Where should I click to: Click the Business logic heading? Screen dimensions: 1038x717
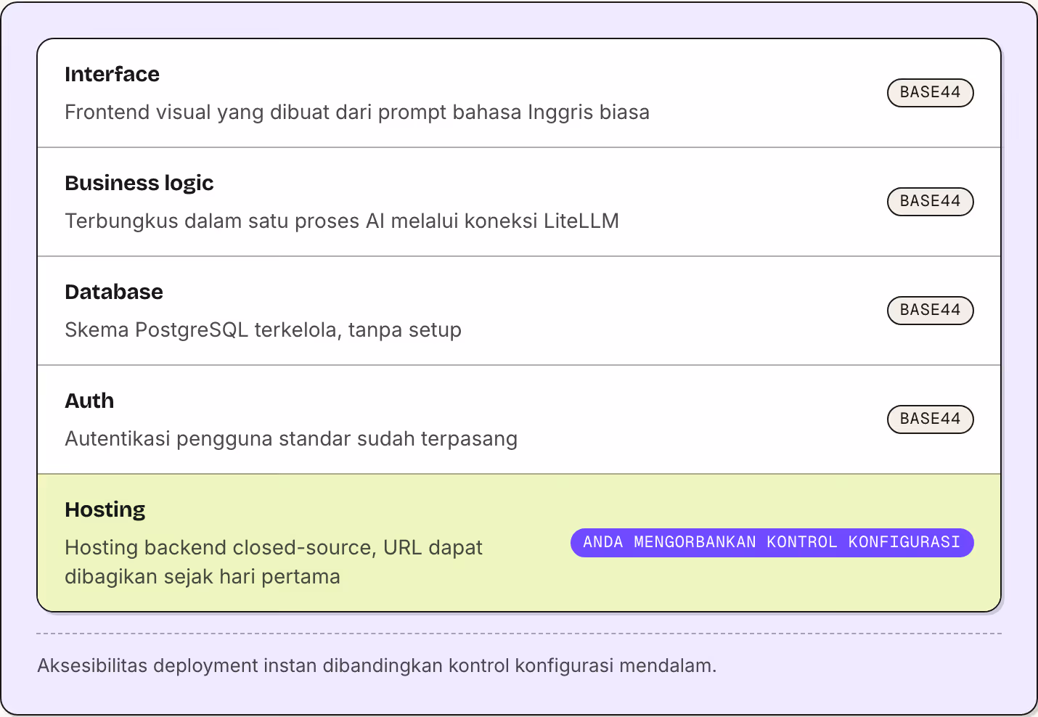click(x=139, y=183)
